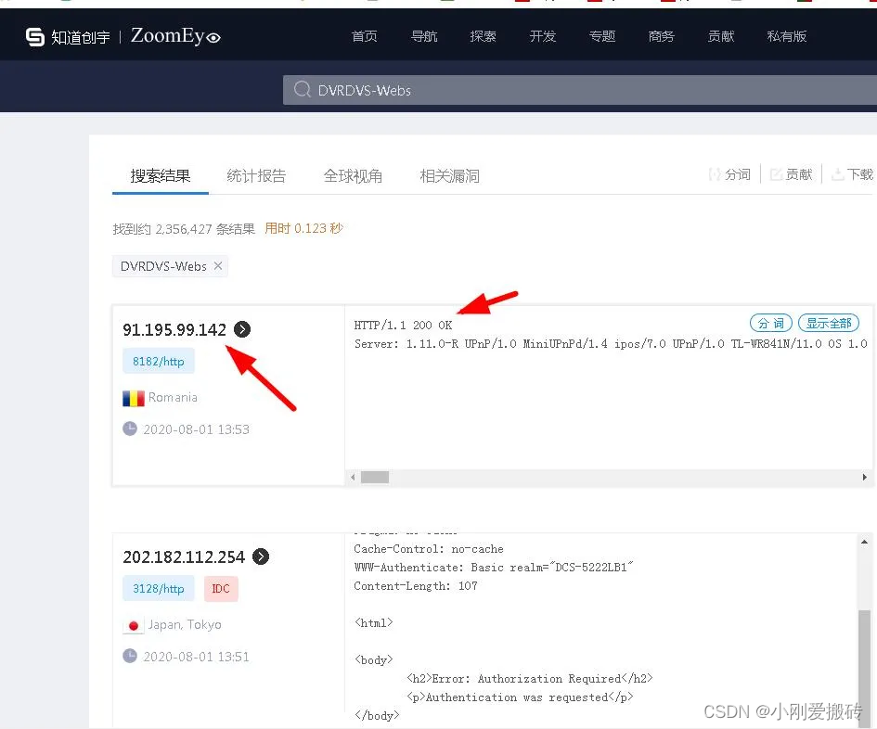The image size is (877, 729).
Task: Click the Romania flag icon
Action: [x=133, y=398]
